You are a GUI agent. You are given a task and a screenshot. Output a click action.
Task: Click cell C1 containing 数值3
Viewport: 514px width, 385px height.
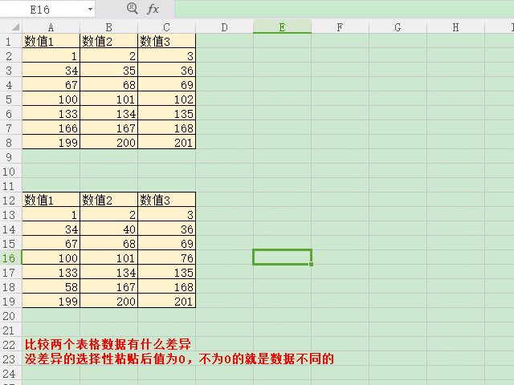(x=166, y=41)
